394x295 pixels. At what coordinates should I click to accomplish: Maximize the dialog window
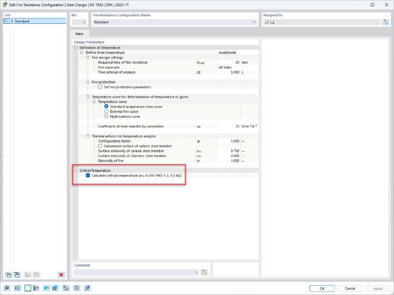coord(372,5)
